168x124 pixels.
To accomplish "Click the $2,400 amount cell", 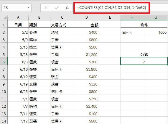I will 86,106.
